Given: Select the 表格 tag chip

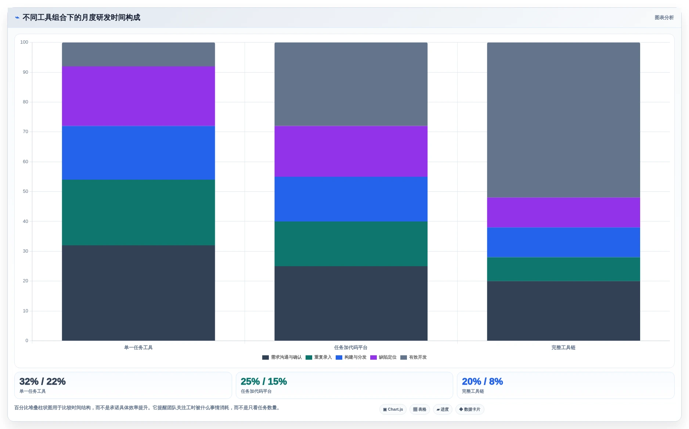Looking at the screenshot, I should pyautogui.click(x=420, y=410).
